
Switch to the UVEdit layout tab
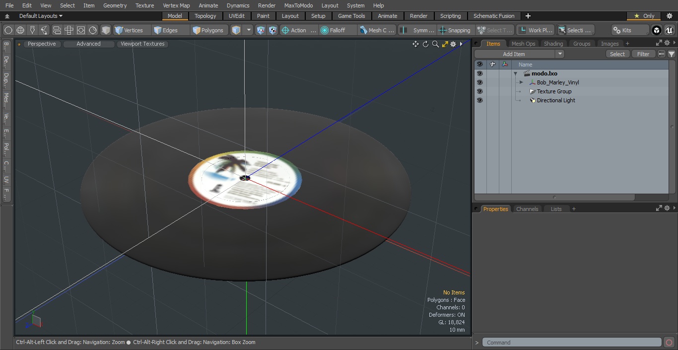pos(236,16)
